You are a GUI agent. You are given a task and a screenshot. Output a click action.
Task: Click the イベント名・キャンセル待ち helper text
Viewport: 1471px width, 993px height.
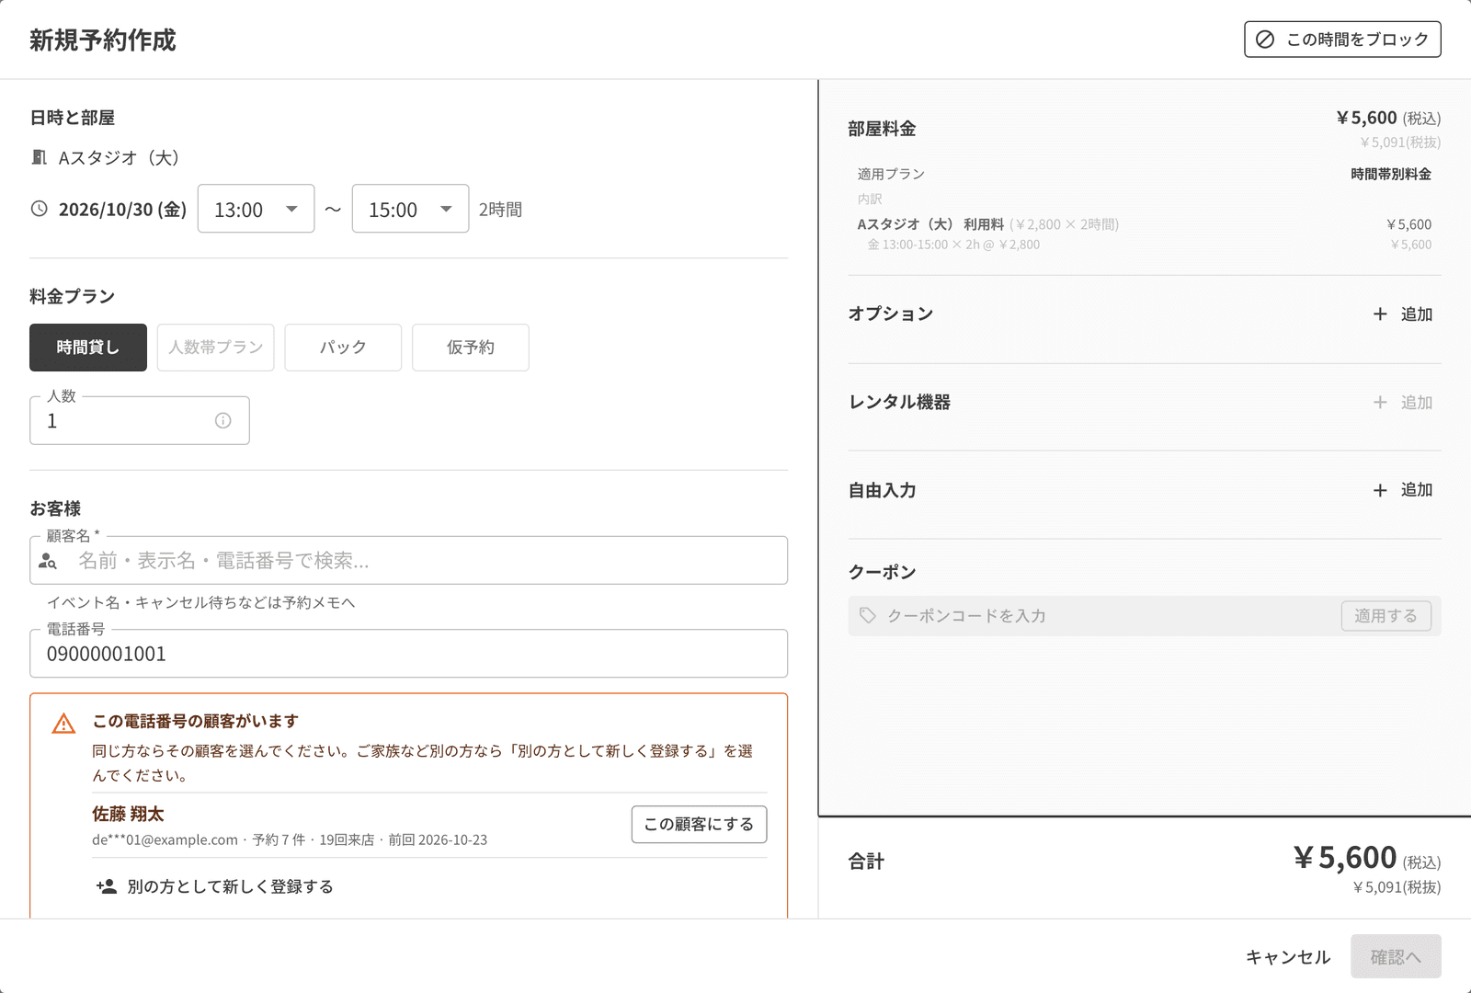tap(201, 602)
